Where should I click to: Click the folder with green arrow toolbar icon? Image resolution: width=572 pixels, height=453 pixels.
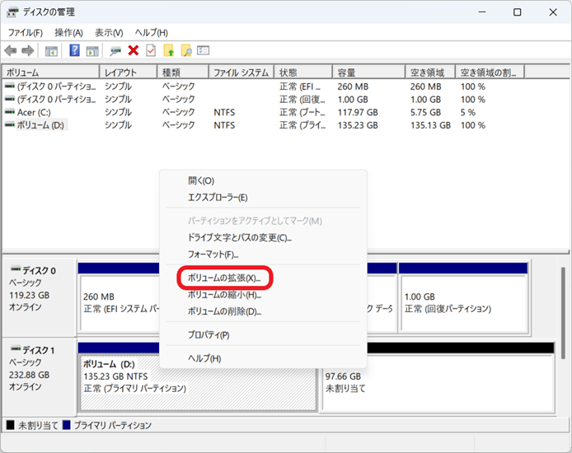click(x=169, y=51)
